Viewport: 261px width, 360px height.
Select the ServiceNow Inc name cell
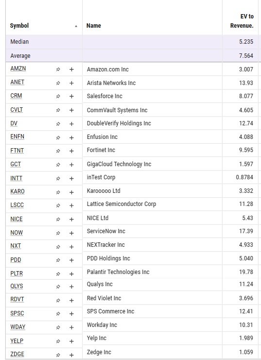(x=106, y=231)
